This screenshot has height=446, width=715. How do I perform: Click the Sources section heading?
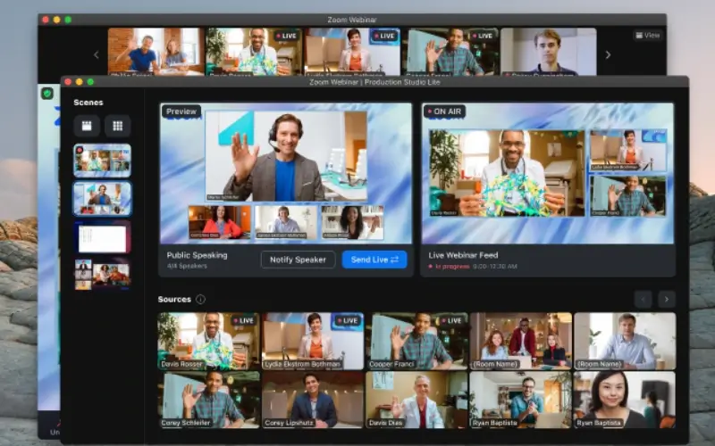tap(174, 299)
